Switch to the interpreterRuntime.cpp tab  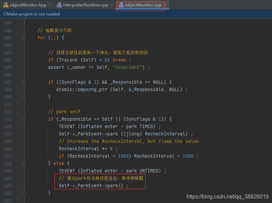[85, 5]
